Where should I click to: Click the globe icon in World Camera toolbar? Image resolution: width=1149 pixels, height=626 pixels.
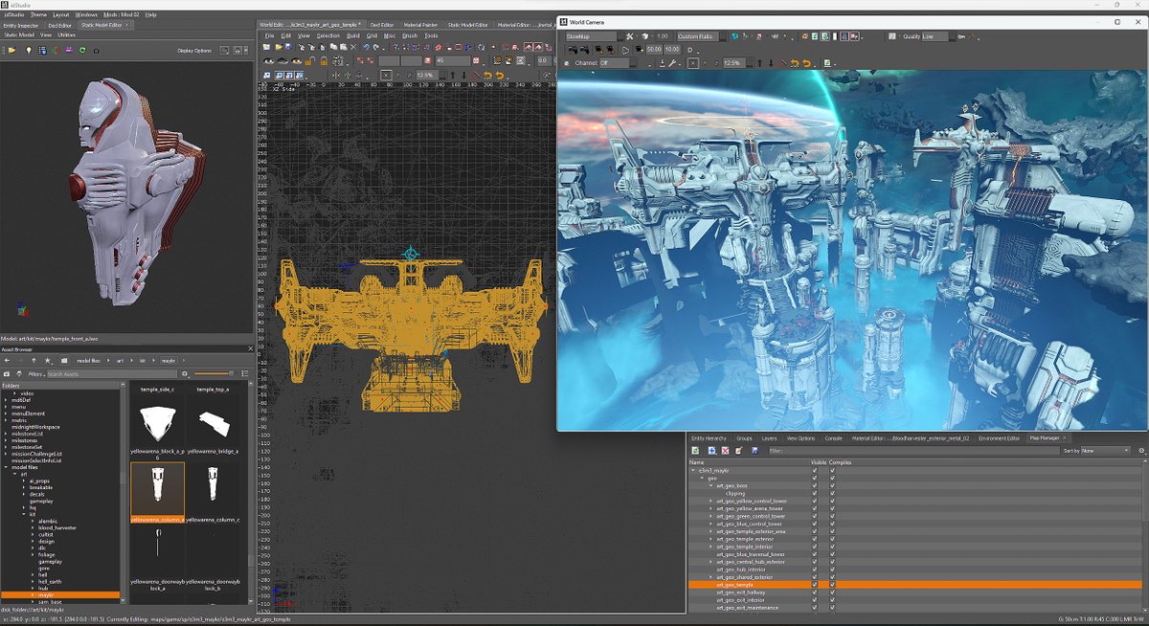734,36
